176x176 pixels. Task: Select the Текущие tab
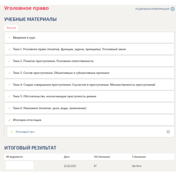pos(11,28)
